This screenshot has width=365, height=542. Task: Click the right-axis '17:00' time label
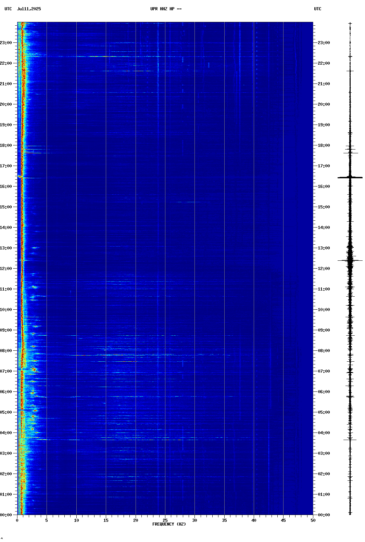click(x=324, y=166)
